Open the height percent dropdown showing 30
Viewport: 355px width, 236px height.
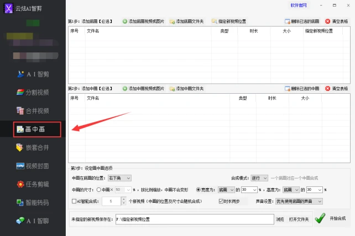pos(315,190)
